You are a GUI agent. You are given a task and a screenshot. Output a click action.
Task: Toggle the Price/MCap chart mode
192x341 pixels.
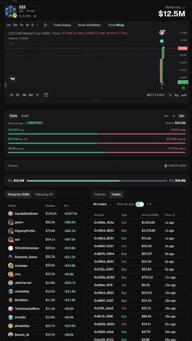pyautogui.click(x=116, y=25)
